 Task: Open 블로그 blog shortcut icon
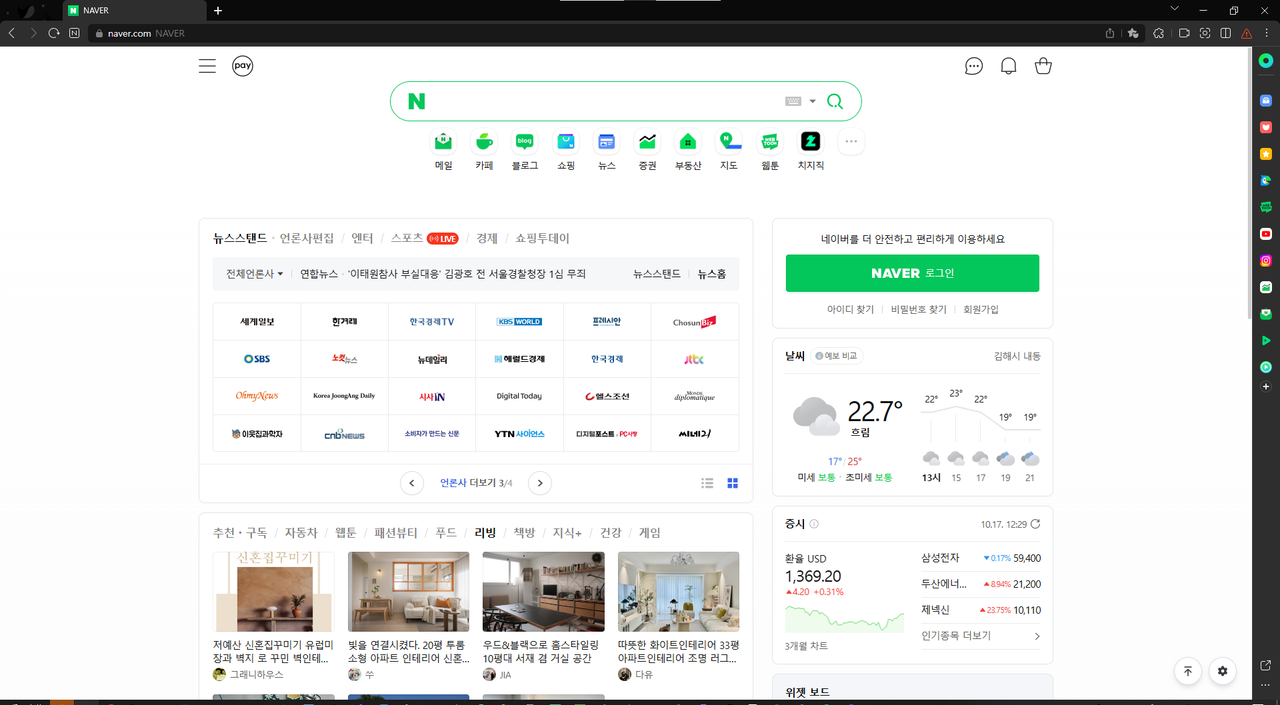(x=525, y=142)
